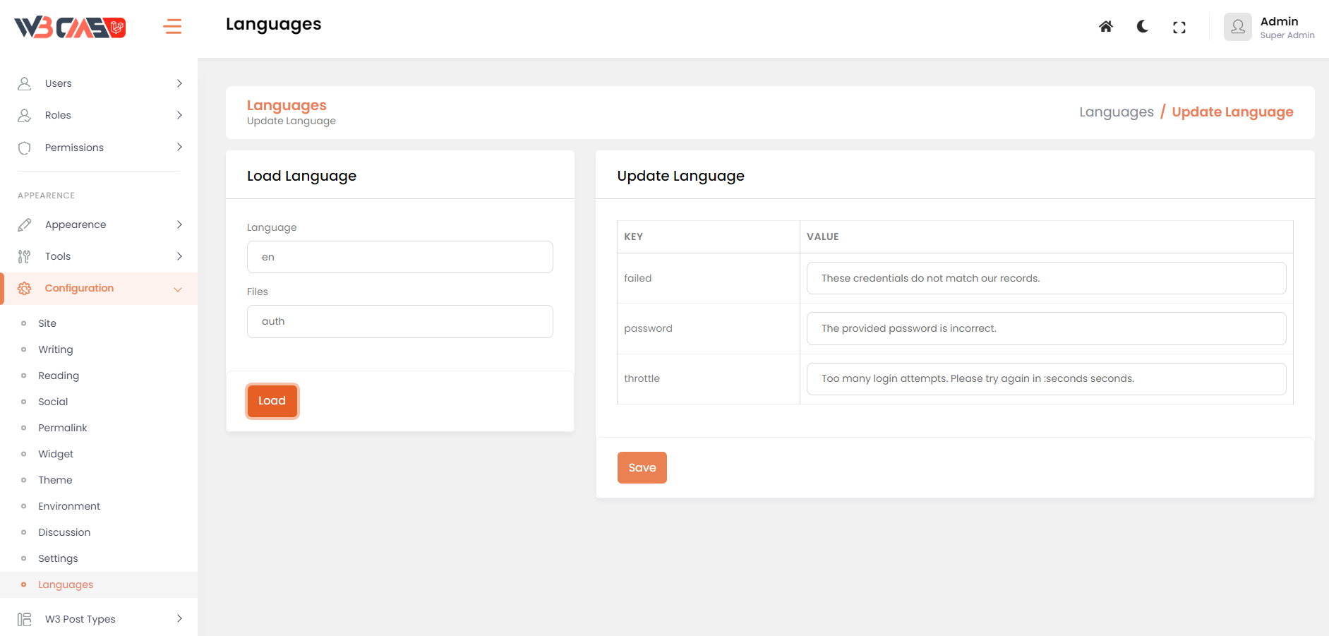Open the Language selector showing en

click(x=399, y=257)
